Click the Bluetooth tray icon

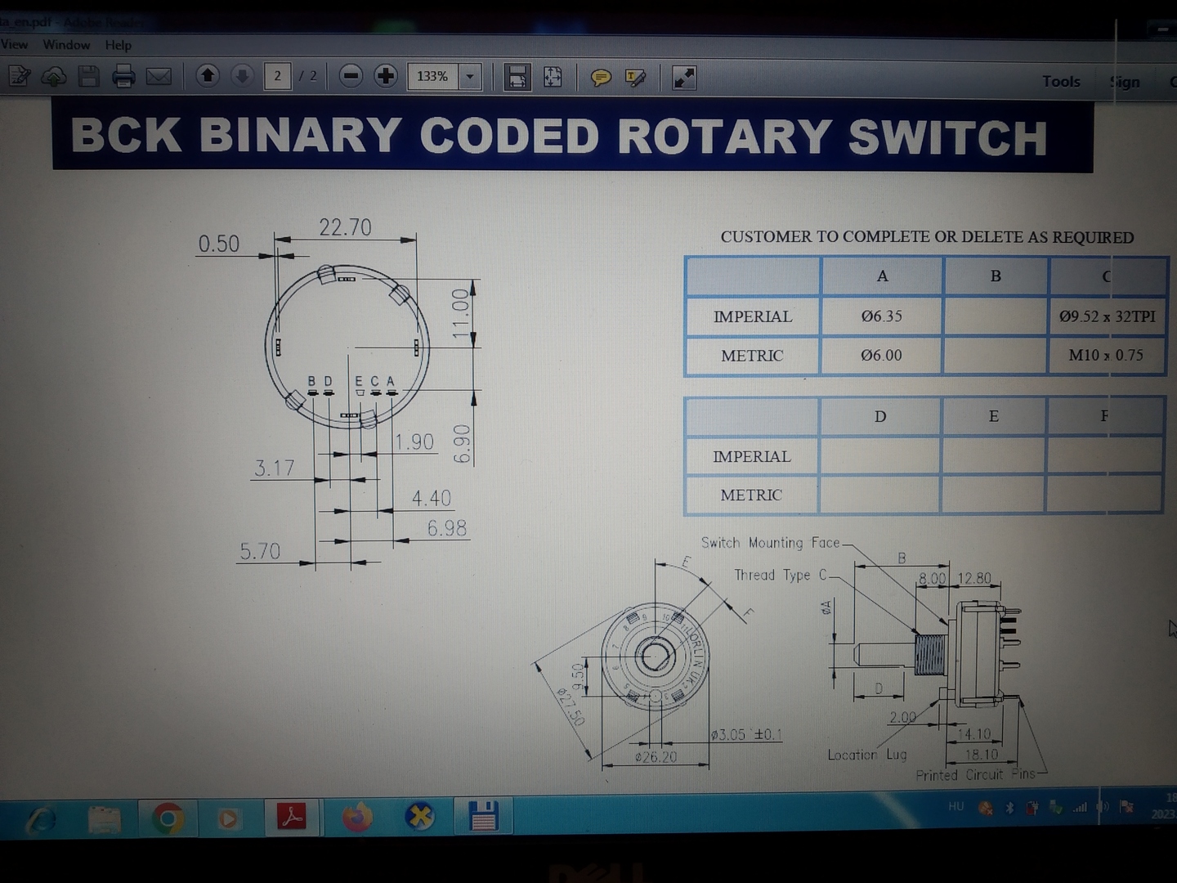coord(1009,808)
